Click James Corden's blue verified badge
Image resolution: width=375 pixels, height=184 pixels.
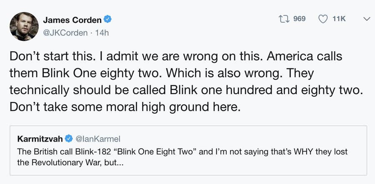[x=107, y=19]
